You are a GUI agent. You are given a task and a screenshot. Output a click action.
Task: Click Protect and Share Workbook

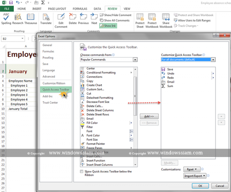pyautogui.click(x=194, y=15)
